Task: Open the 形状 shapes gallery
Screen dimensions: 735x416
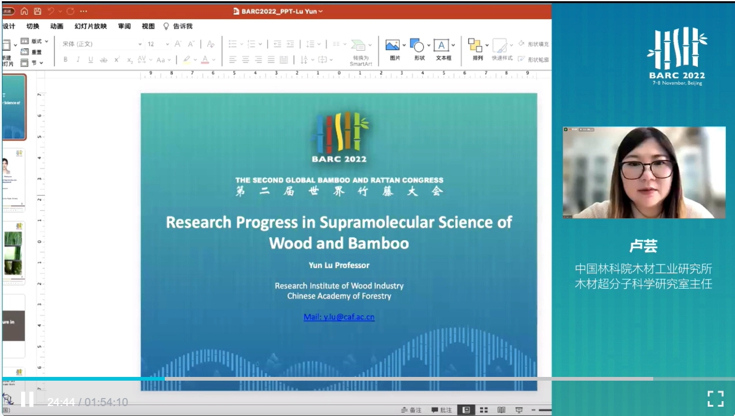Action: point(418,46)
